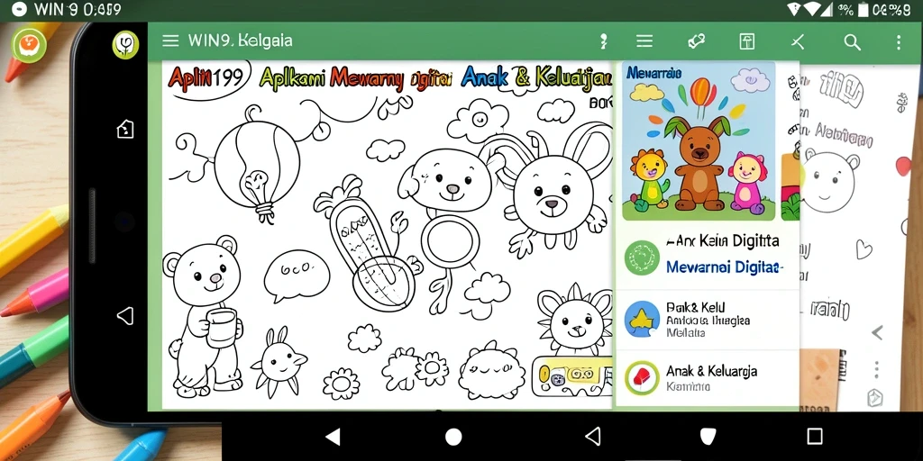
Task: Tap the round green app logo left of toolbar
Action: tap(125, 45)
